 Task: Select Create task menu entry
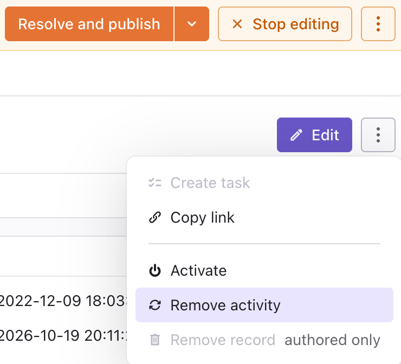click(x=264, y=183)
